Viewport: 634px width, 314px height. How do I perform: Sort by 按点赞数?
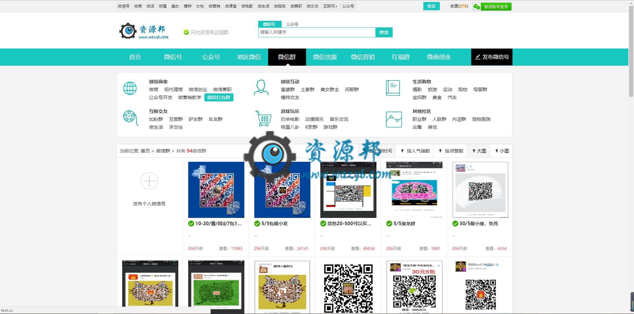click(x=451, y=151)
